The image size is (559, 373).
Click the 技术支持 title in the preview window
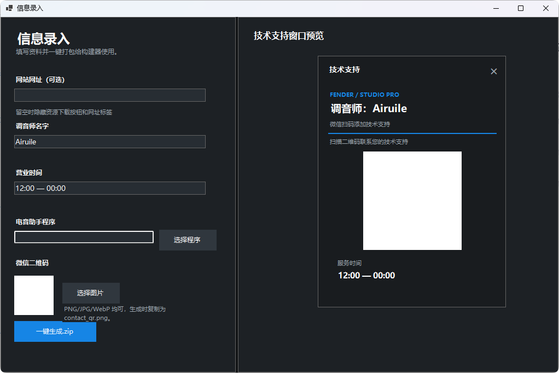[x=345, y=69]
